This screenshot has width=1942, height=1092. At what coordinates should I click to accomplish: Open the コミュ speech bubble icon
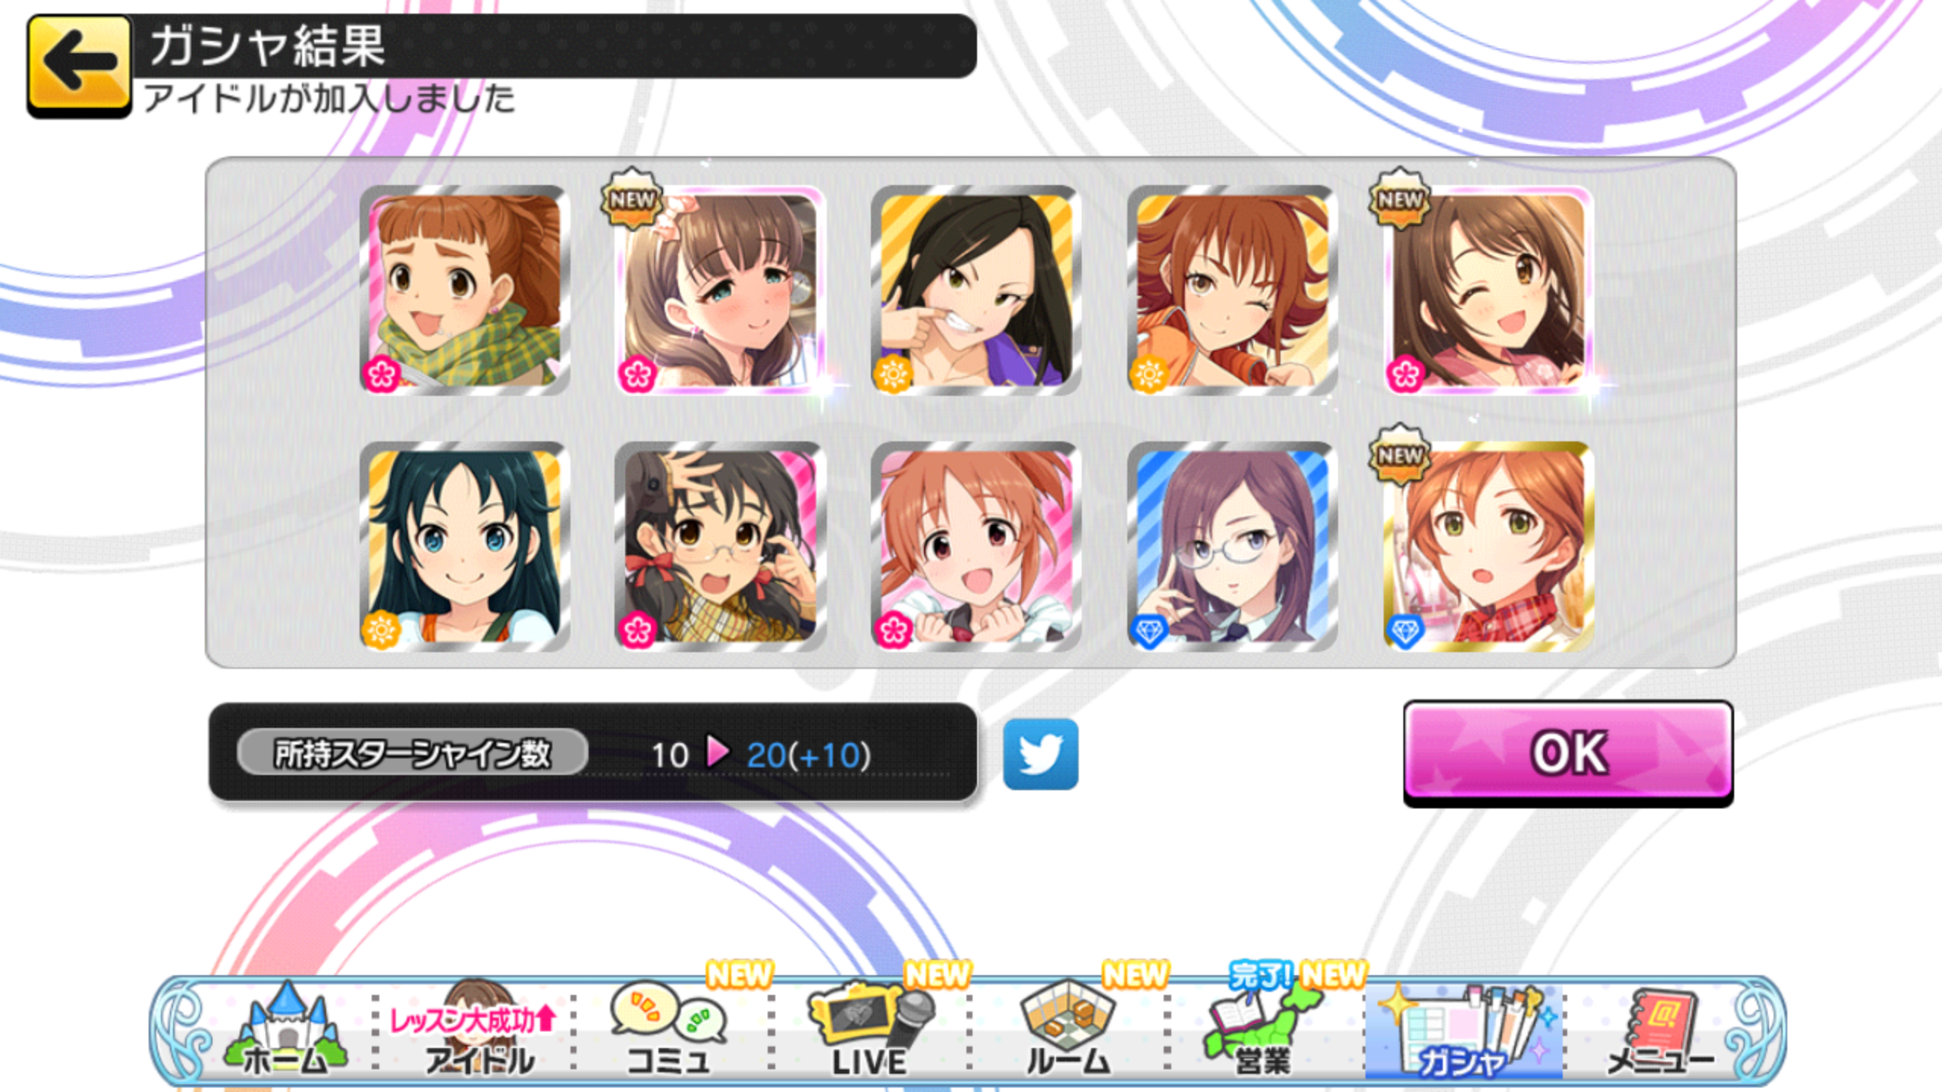click(668, 1030)
